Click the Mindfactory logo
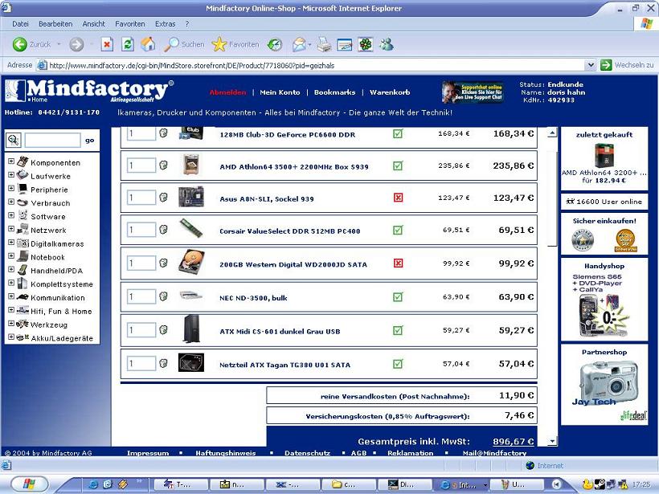Image resolution: width=659 pixels, height=494 pixels. (x=89, y=91)
